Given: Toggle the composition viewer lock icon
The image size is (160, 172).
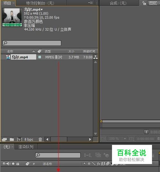Looking at the screenshot, I should tap(144, 3).
